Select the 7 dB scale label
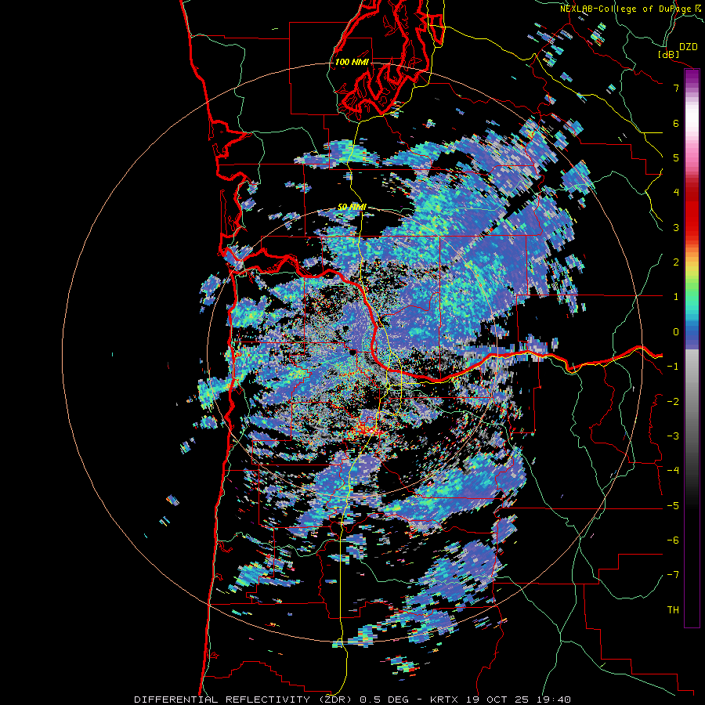The image size is (705, 705). 676,88
